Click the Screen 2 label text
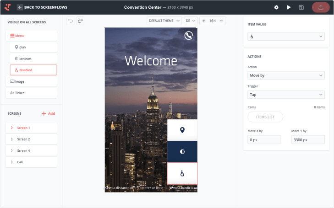 click(x=23, y=139)
